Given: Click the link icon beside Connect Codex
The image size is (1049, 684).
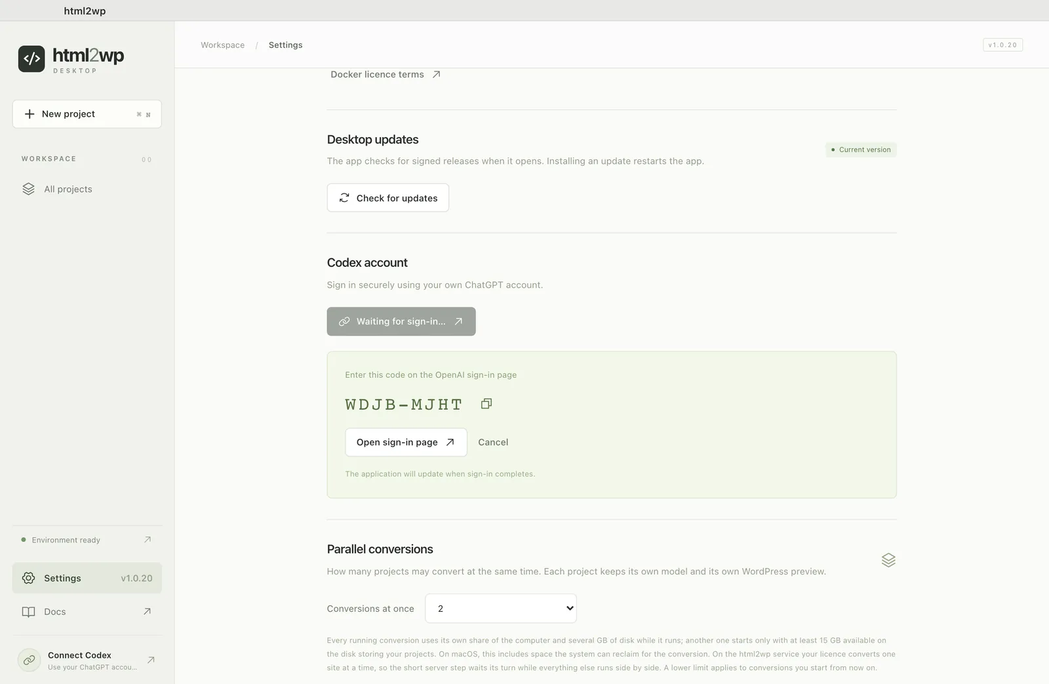Looking at the screenshot, I should pos(29,660).
